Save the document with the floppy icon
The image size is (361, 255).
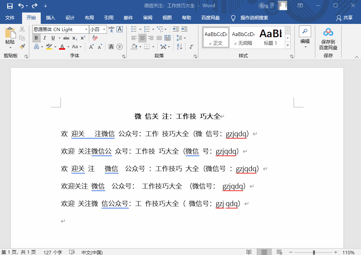(10, 6)
